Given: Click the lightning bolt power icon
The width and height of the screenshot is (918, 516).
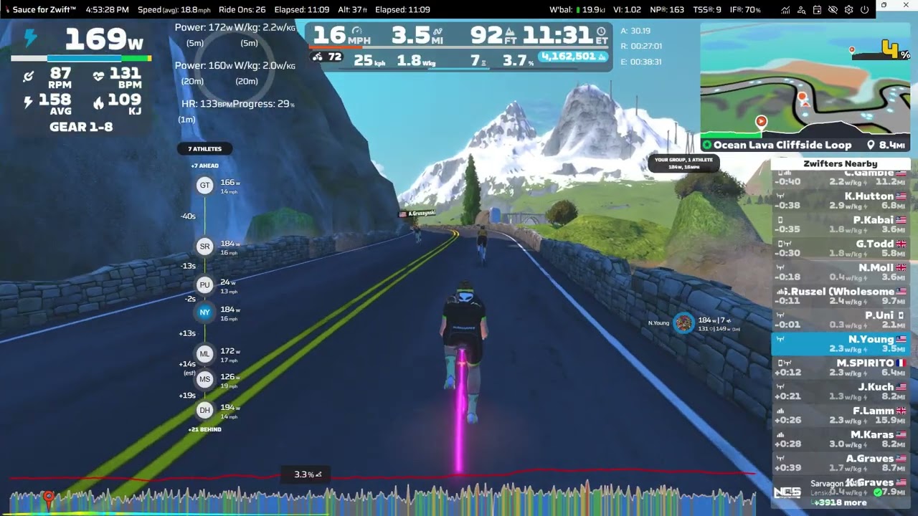Looking at the screenshot, I should pos(30,39).
